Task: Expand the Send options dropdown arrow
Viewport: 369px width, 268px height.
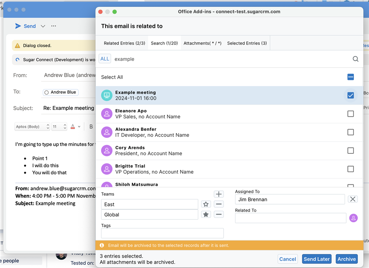Action: tap(43, 26)
